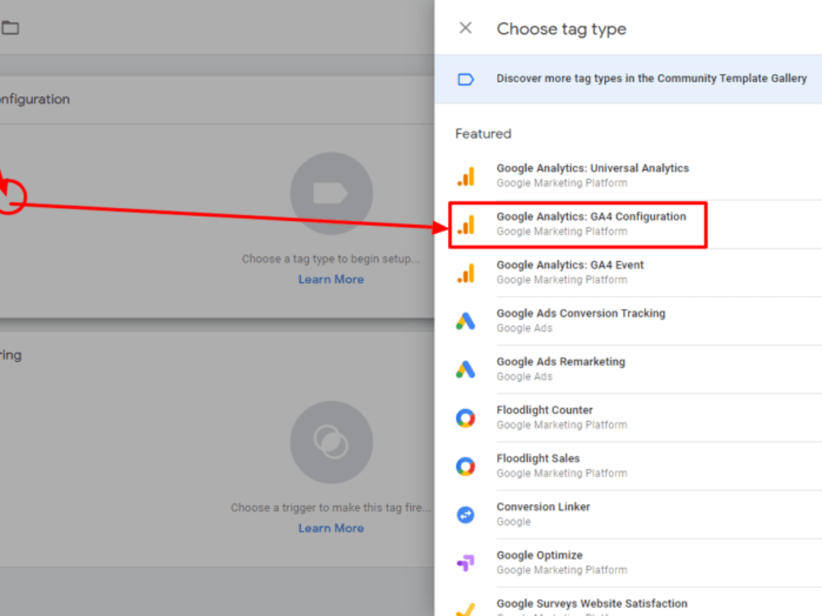Viewport: 822px width, 616px height.
Task: Click the "Choose a tag type to begin setup..." text
Action: click(330, 259)
